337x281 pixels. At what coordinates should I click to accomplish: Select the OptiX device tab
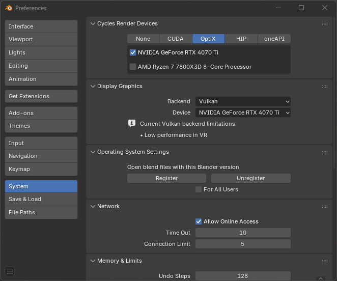(208, 39)
